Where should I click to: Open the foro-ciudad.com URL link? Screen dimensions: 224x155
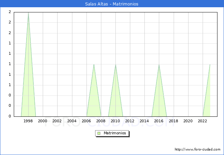pyautogui.click(x=197, y=149)
